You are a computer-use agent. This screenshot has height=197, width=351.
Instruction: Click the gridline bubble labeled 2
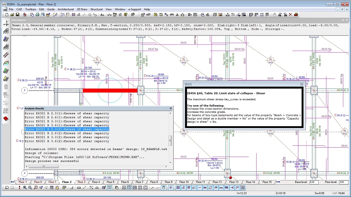25,90
